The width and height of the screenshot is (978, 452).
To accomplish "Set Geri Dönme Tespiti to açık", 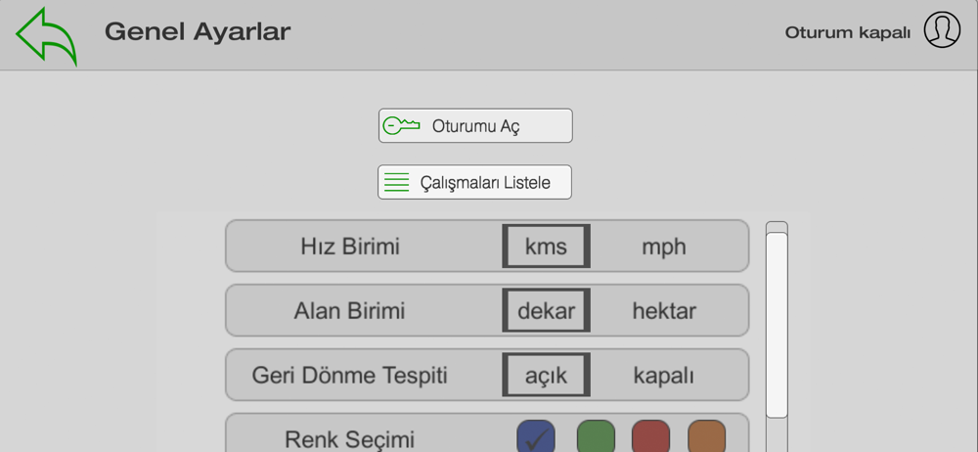I will (x=546, y=376).
